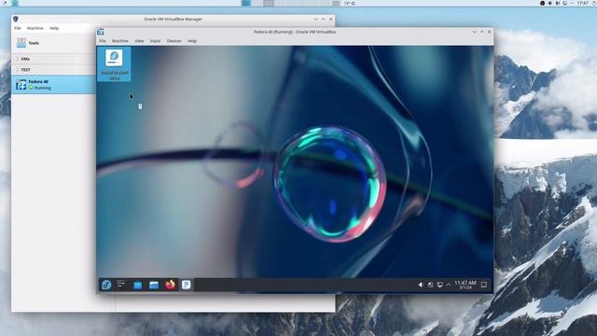This screenshot has height=336, width=597.
Task: Close the Fedora 40 VirtualBox window
Action: click(x=490, y=32)
